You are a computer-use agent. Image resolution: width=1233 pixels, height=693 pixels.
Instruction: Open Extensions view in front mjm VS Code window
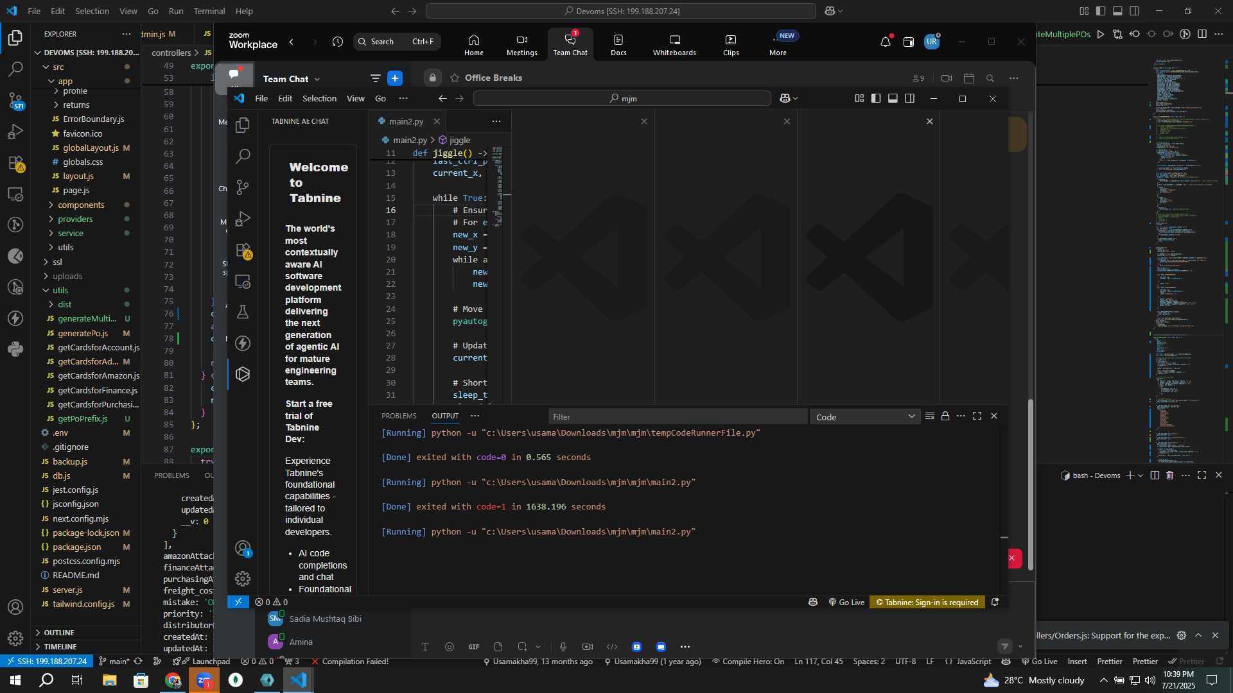click(x=243, y=250)
